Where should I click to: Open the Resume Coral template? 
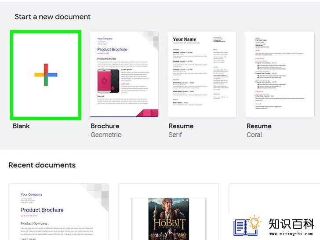[280, 74]
